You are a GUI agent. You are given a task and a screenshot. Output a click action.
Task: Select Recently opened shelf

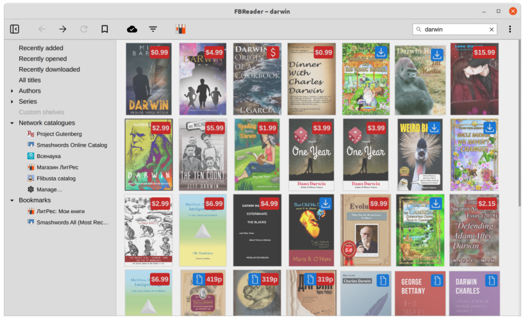[43, 59]
